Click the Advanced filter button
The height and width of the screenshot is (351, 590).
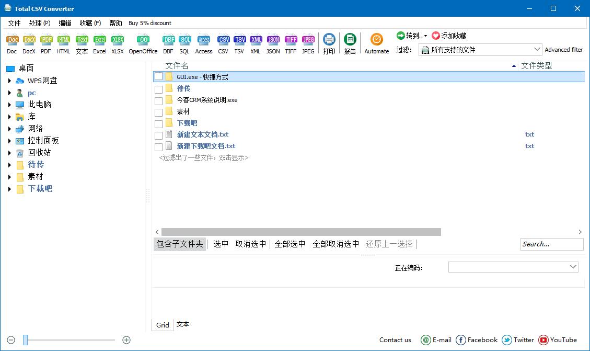[564, 50]
